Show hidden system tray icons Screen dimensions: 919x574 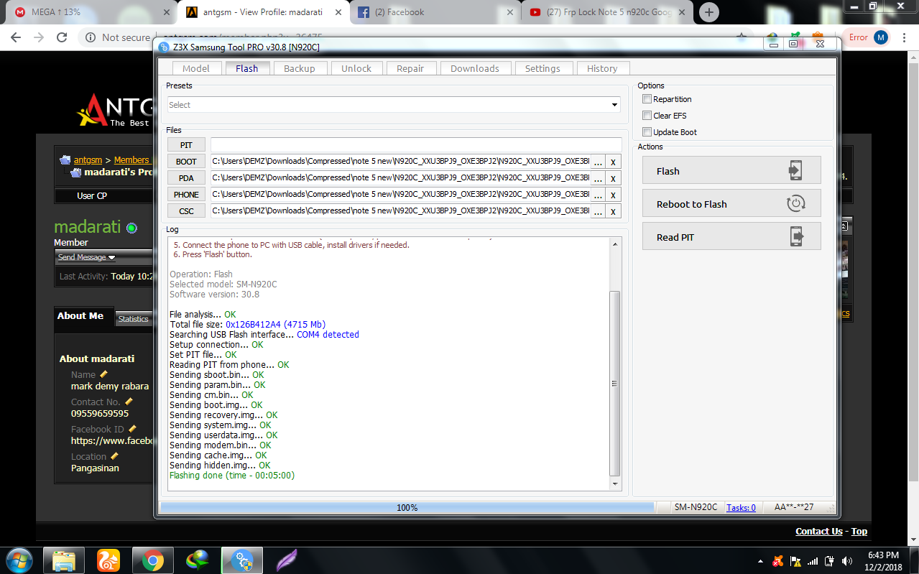click(x=761, y=561)
